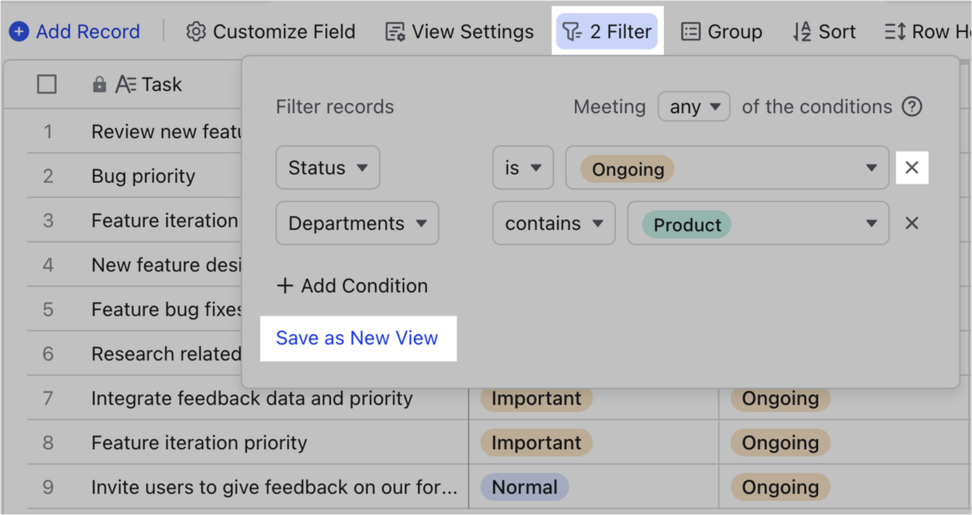The height and width of the screenshot is (515, 972).
Task: Open the Product value dropdown
Action: coord(758,223)
